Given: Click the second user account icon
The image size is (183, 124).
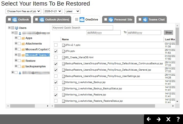Looking at the screenshot, I should [20, 73].
